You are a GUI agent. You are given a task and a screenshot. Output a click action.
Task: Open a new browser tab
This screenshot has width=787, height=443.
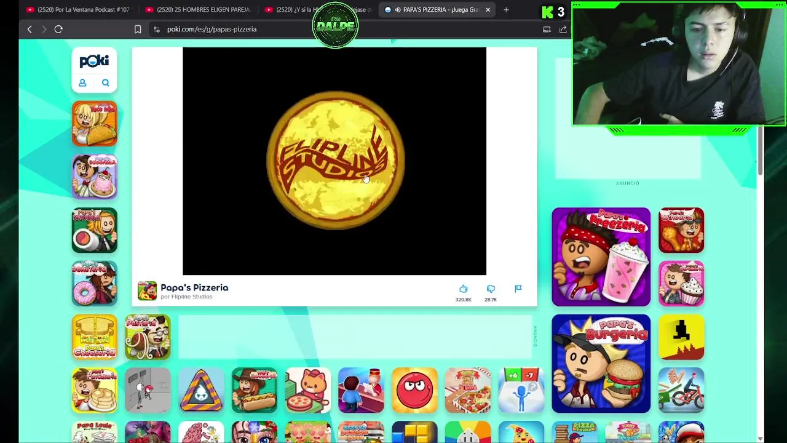[x=506, y=10]
